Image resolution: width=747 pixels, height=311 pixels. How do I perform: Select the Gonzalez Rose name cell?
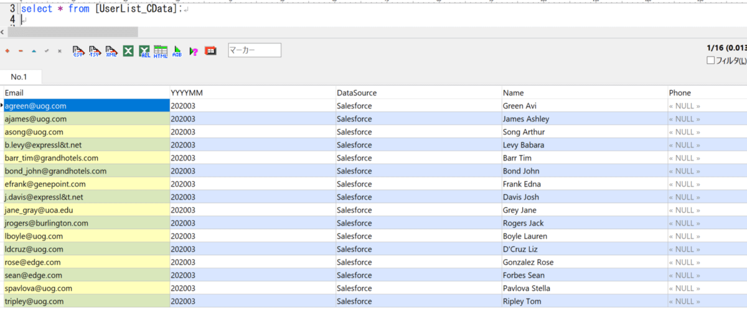click(528, 263)
